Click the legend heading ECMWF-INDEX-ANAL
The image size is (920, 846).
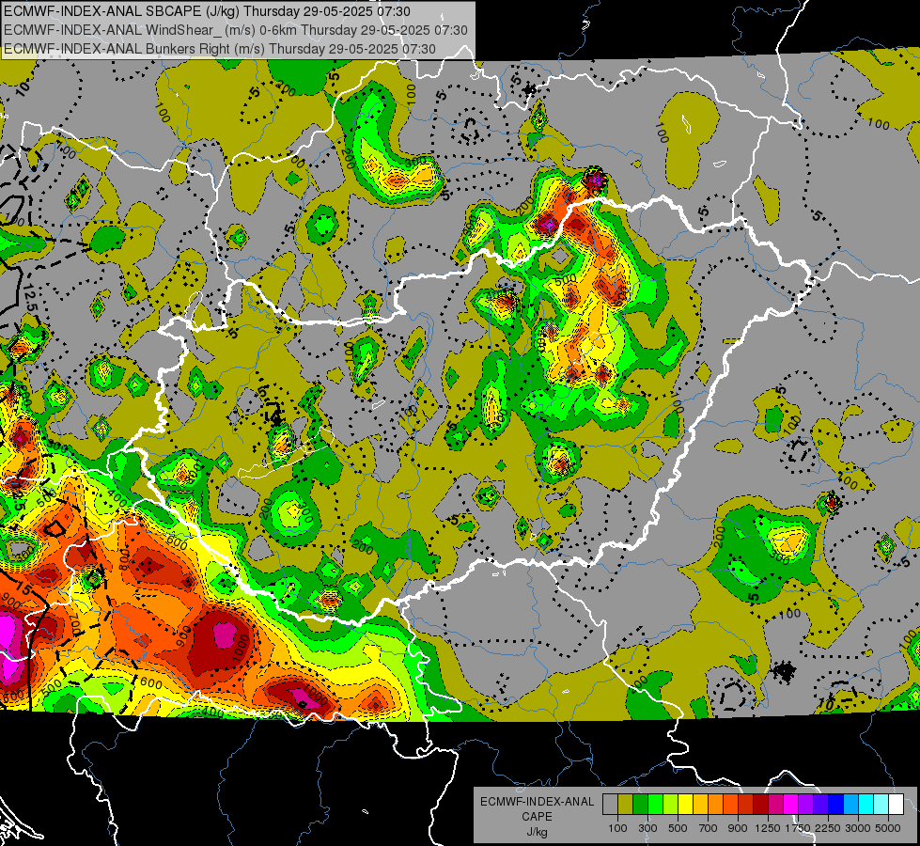coord(537,802)
